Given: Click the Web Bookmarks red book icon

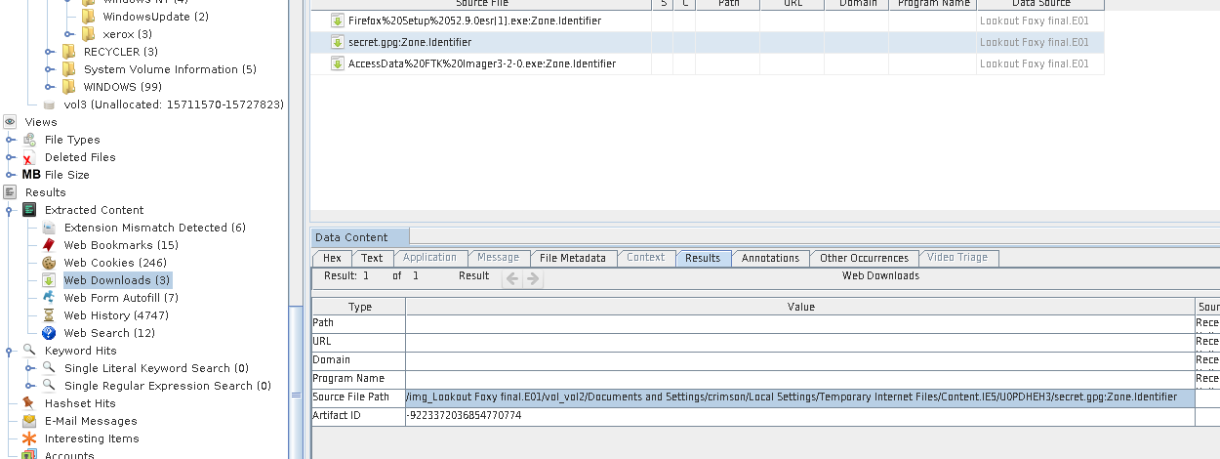Looking at the screenshot, I should [48, 245].
